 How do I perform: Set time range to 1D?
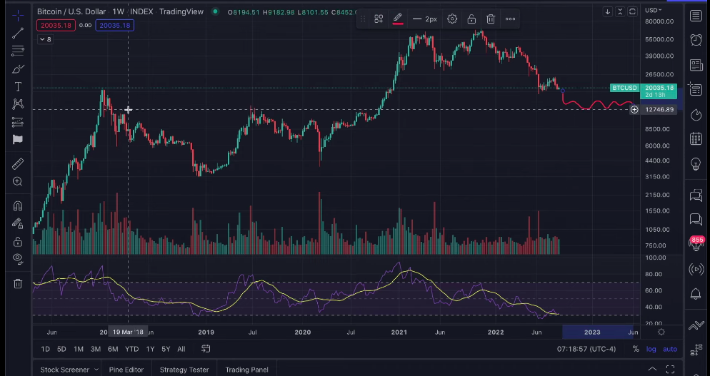[45, 349]
